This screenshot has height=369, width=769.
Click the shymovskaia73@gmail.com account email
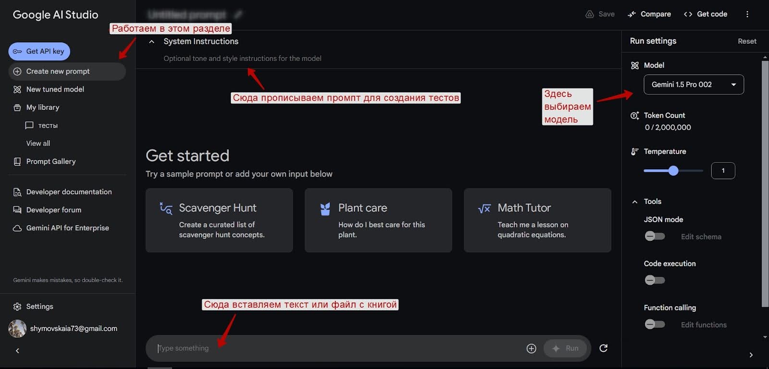pos(74,329)
